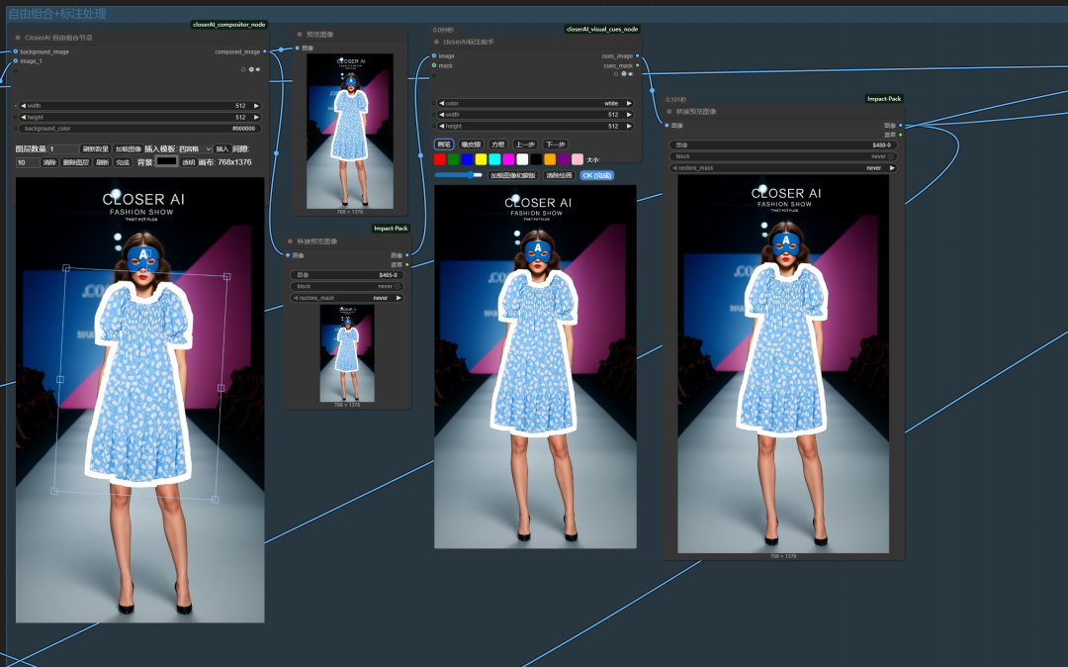
Task: Click the 间隙 gap input showing 10
Action: [28, 162]
